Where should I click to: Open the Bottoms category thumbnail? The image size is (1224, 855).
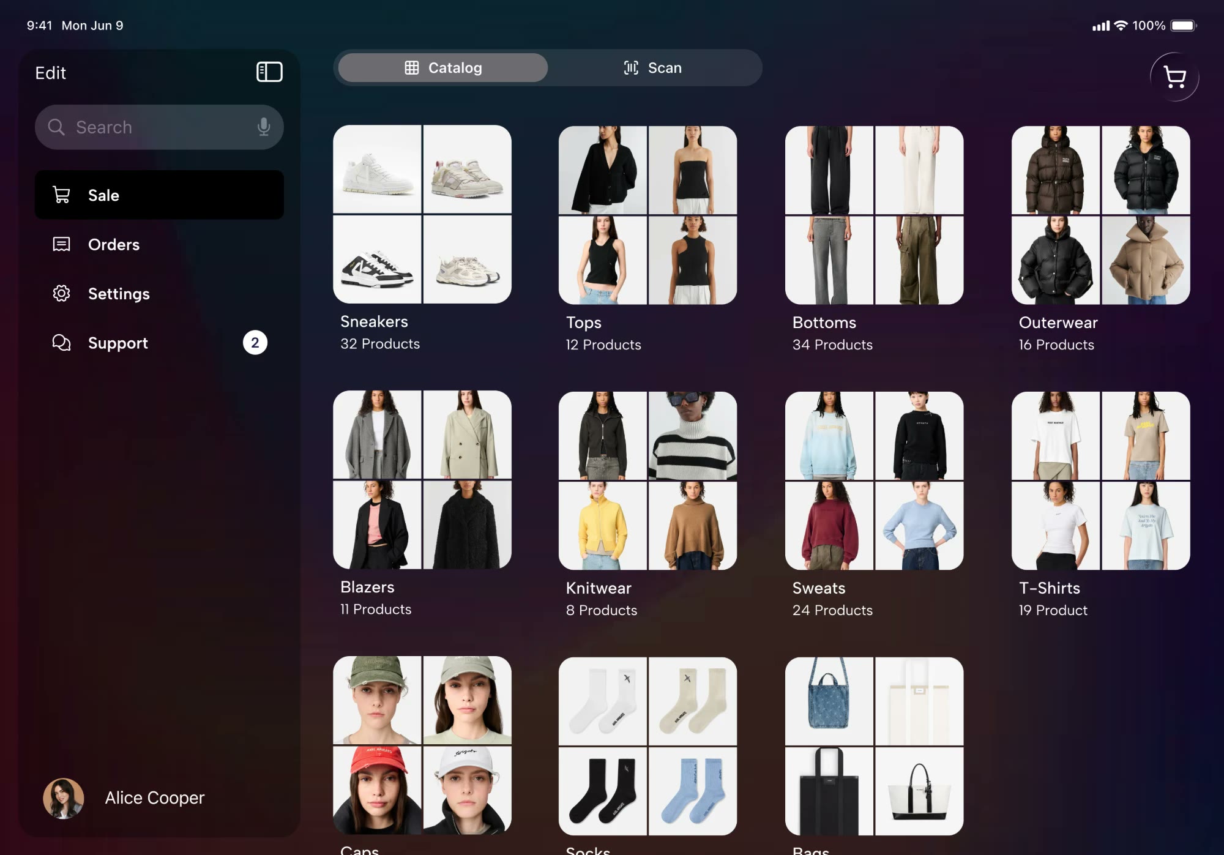(x=874, y=215)
